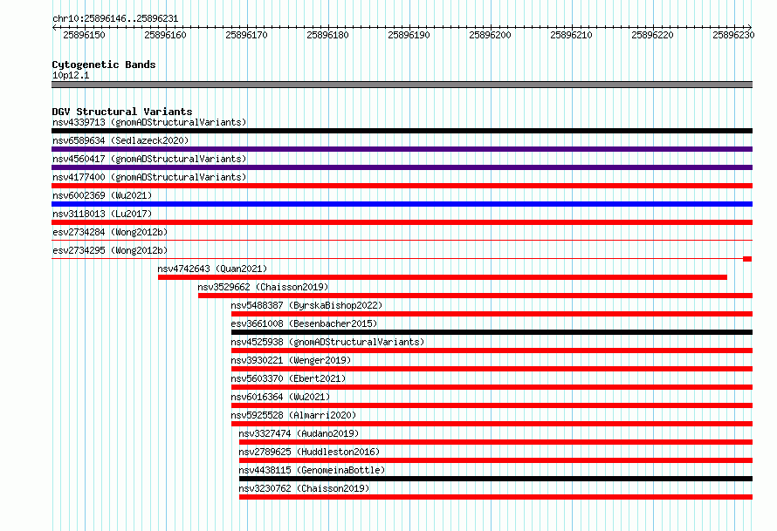
Task: Click ruler position 25896150
Action: [84, 35]
